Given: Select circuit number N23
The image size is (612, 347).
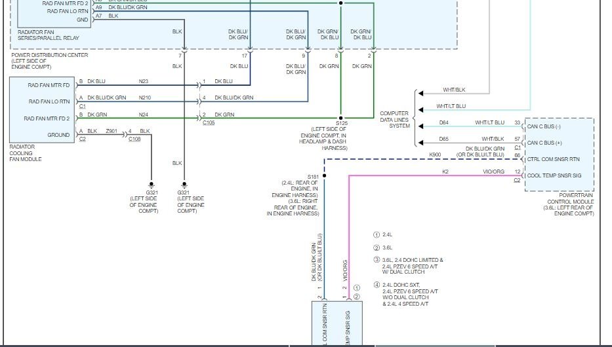Looking at the screenshot, I should (x=144, y=81).
